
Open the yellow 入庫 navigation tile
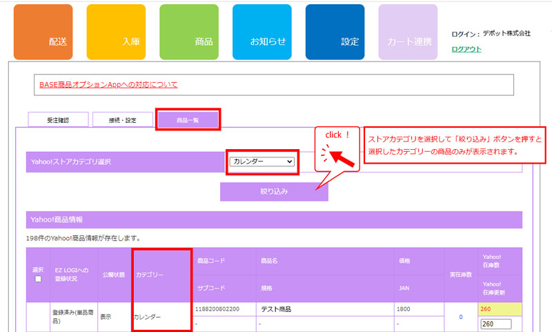click(116, 32)
